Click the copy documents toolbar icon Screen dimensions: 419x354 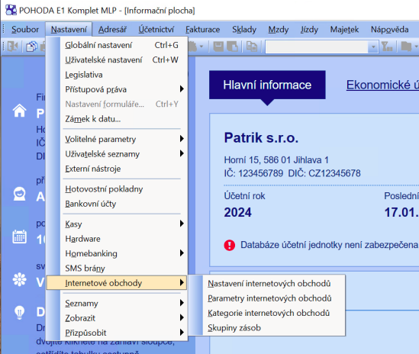pos(32,47)
